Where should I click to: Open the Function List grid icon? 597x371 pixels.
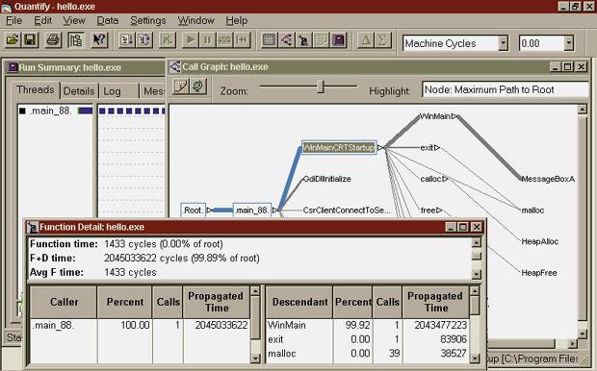(269, 39)
